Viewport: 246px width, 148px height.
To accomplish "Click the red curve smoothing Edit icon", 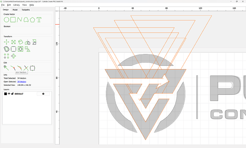I will click(20, 68).
